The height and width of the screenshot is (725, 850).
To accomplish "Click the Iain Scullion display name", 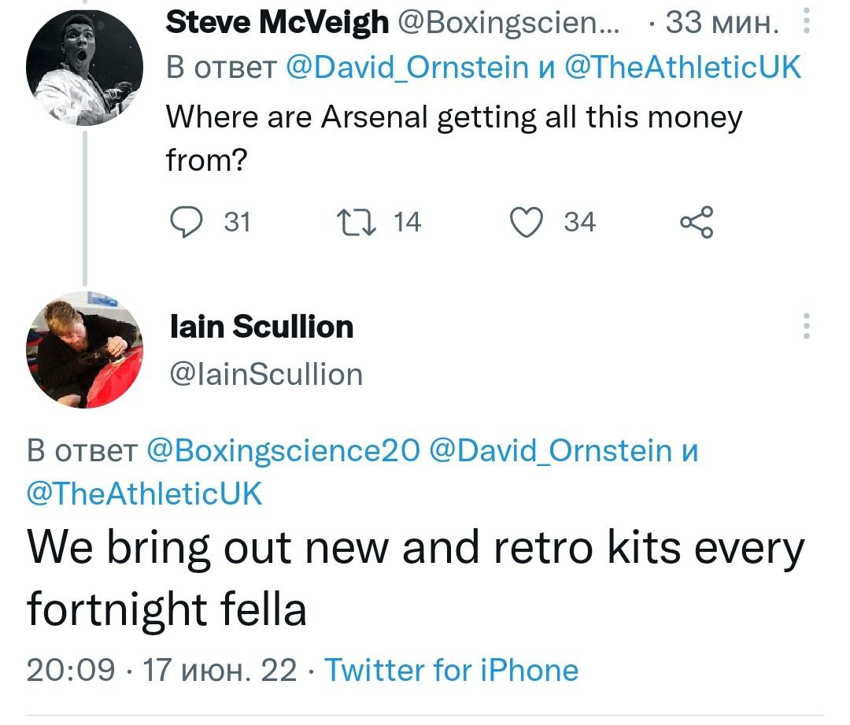I will (261, 327).
